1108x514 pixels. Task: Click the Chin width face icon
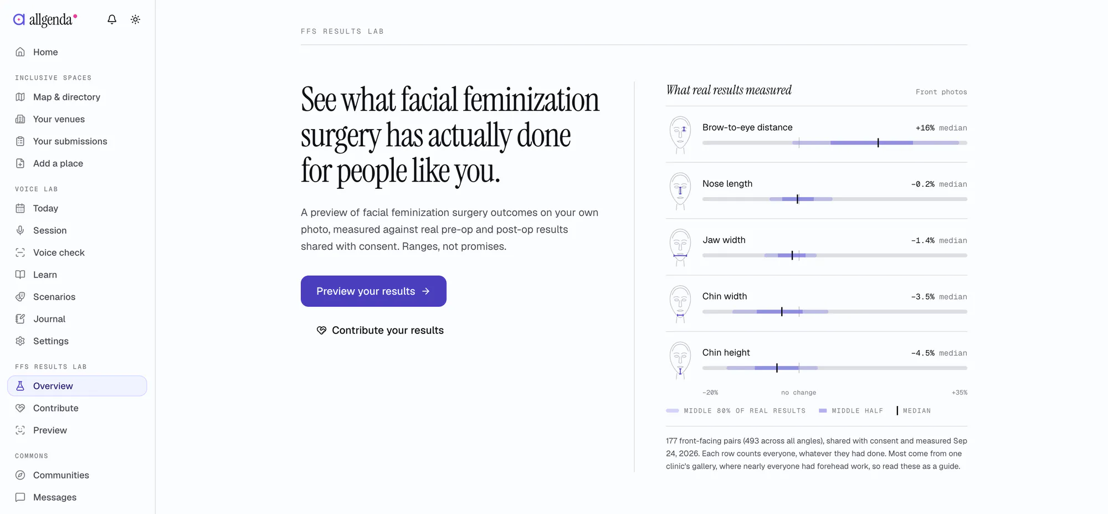click(x=680, y=304)
